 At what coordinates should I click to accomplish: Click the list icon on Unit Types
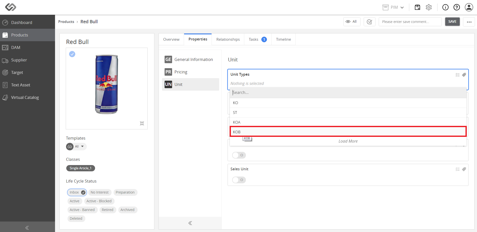tap(457, 75)
